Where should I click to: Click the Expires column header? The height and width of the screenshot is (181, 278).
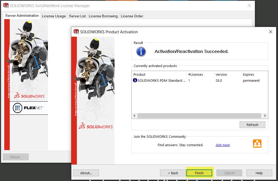254,74
